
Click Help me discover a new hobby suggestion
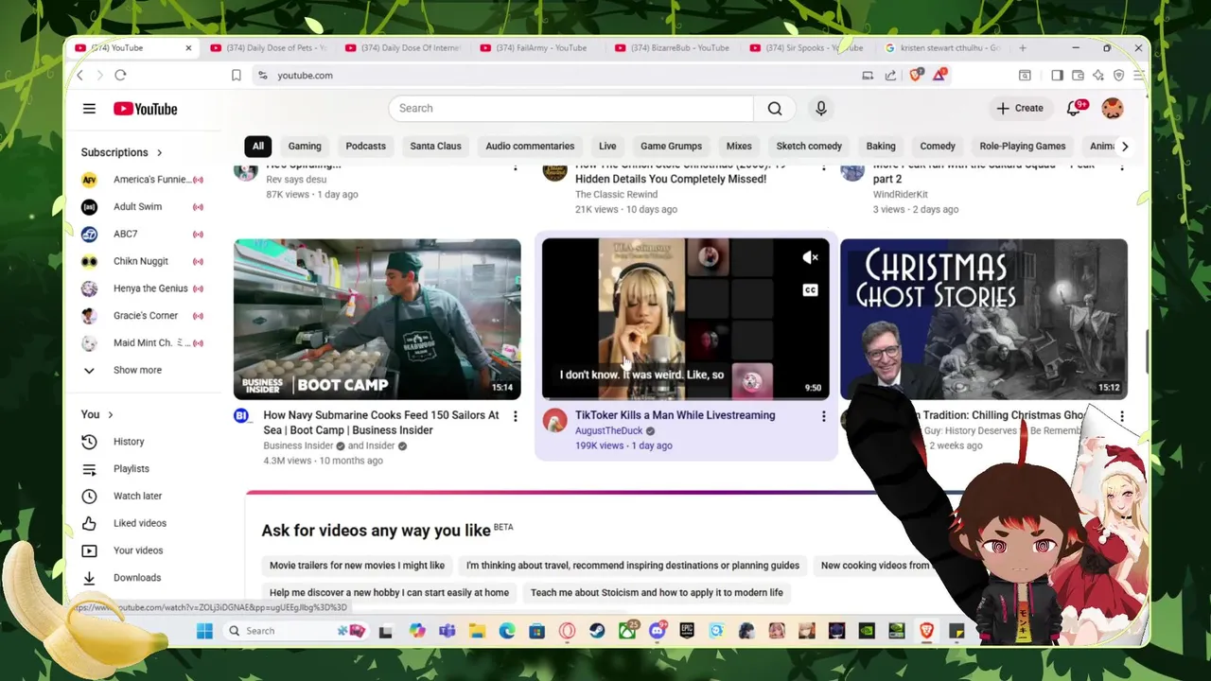point(389,593)
